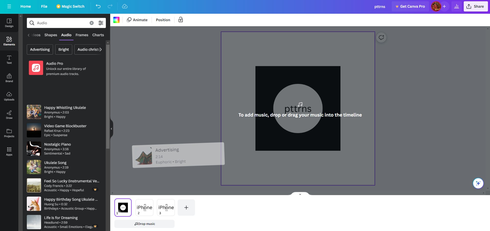Click the Undo arrow icon

pos(98,6)
